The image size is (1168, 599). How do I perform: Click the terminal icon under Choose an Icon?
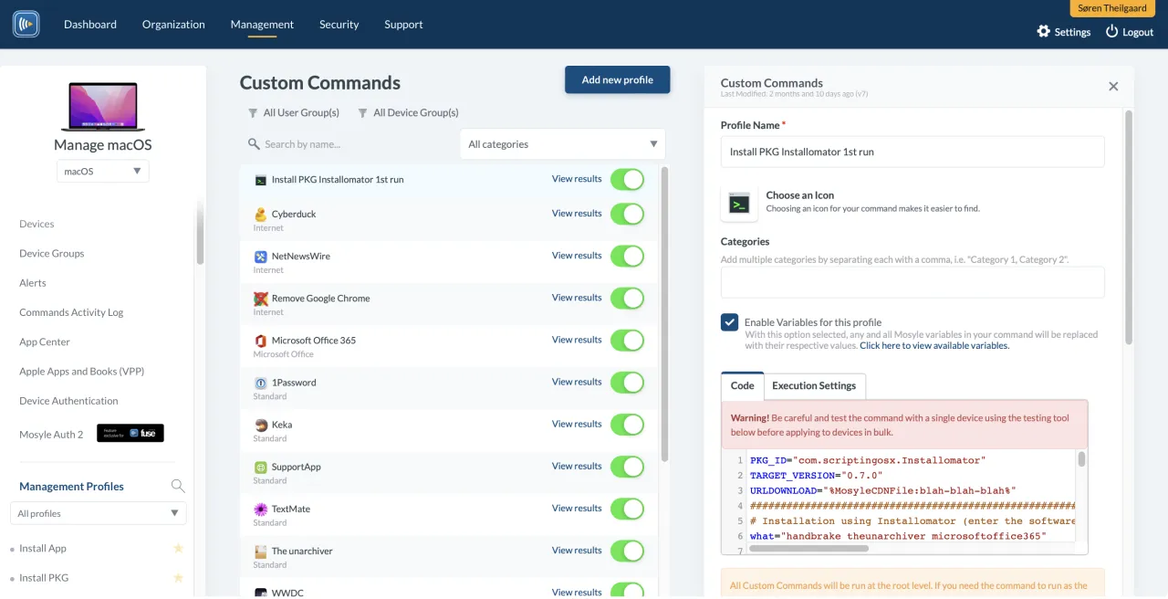click(x=739, y=204)
